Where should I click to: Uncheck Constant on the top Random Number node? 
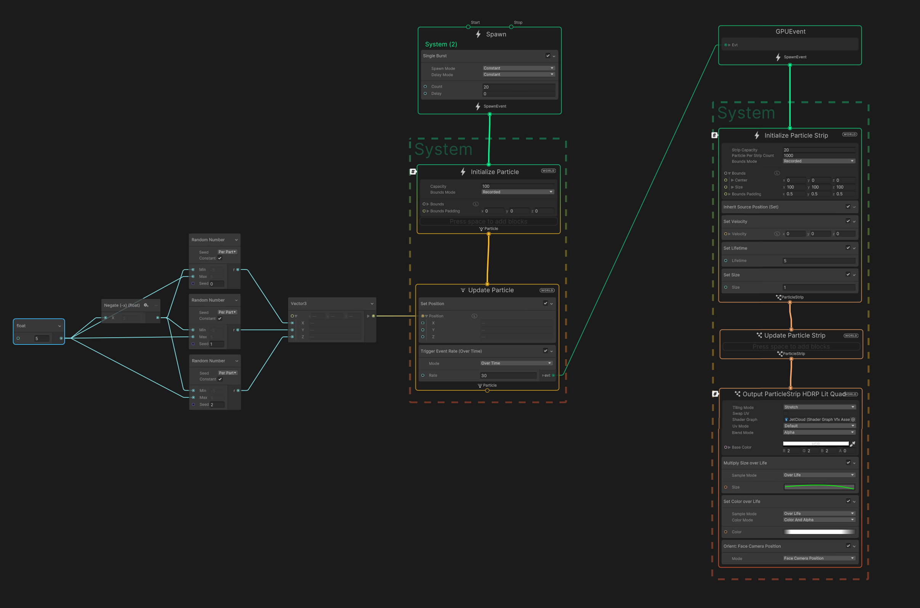pyautogui.click(x=220, y=258)
